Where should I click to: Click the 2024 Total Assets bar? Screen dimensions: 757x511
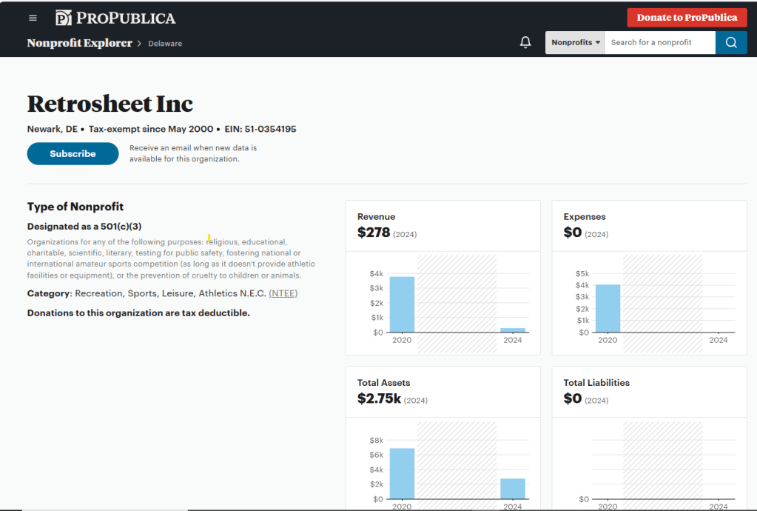[513, 488]
